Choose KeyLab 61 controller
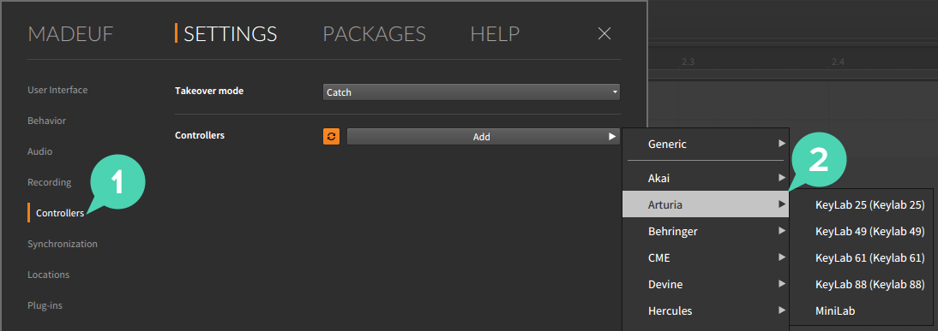The width and height of the screenshot is (938, 331). [869, 257]
